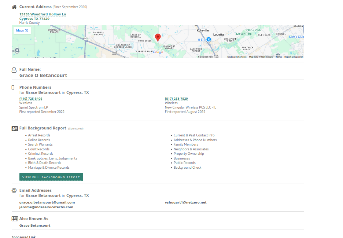This screenshot has width=343, height=238.
Task: Click the @ icon next to Email Addresses
Action: [14, 190]
